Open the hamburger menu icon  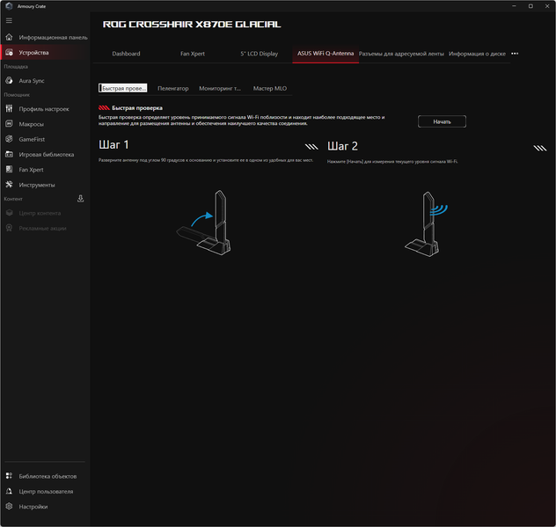point(9,20)
